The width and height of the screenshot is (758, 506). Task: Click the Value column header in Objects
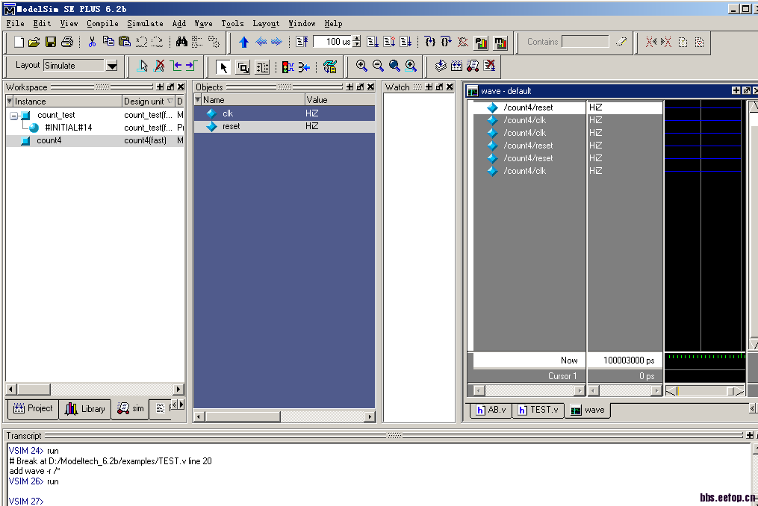(340, 100)
